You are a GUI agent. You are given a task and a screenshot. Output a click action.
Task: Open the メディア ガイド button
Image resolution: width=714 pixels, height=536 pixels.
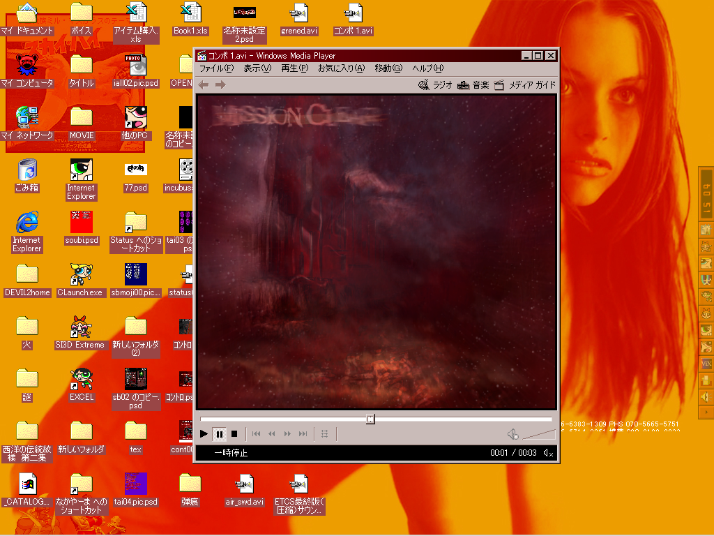point(524,84)
